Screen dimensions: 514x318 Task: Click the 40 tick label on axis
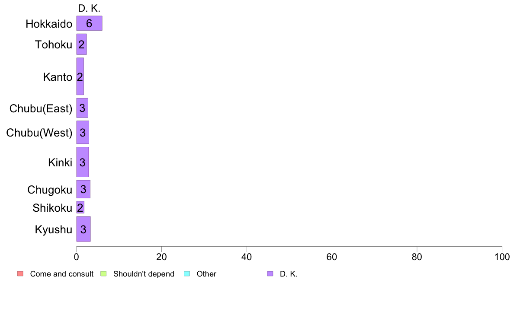coord(247,257)
